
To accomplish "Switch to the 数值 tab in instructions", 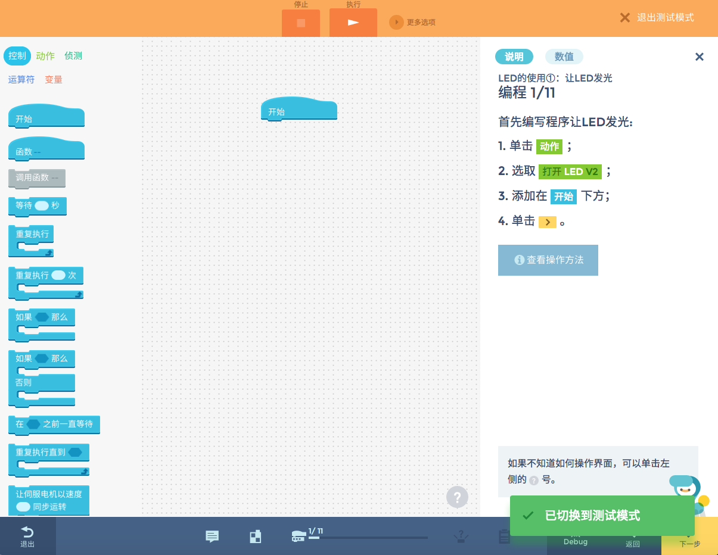I will [x=564, y=57].
